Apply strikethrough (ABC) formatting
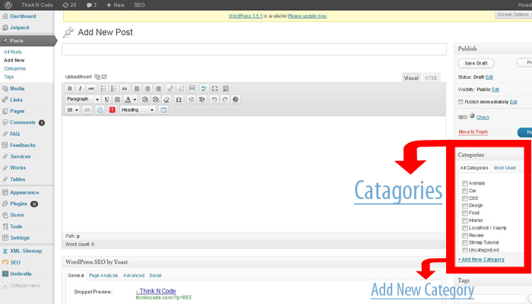This screenshot has width=532, height=304. point(91,89)
